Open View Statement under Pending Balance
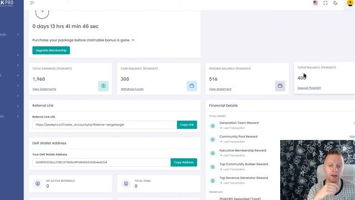 coord(220,89)
